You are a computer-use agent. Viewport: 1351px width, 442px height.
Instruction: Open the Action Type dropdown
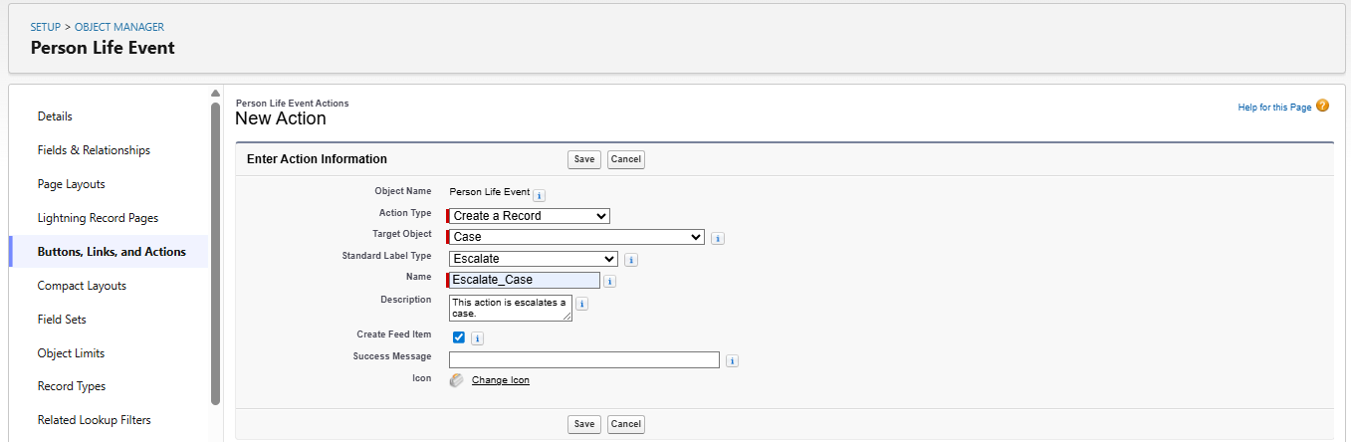pyautogui.click(x=529, y=216)
